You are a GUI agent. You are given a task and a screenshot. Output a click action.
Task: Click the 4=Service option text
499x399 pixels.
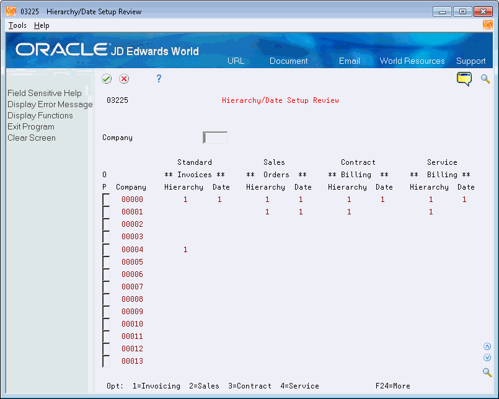[300, 386]
